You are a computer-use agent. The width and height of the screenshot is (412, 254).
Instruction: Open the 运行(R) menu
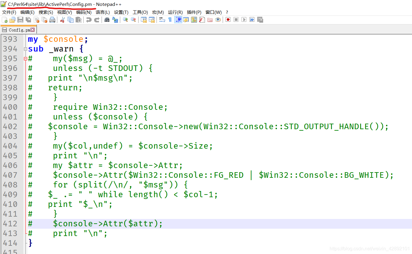[175, 12]
